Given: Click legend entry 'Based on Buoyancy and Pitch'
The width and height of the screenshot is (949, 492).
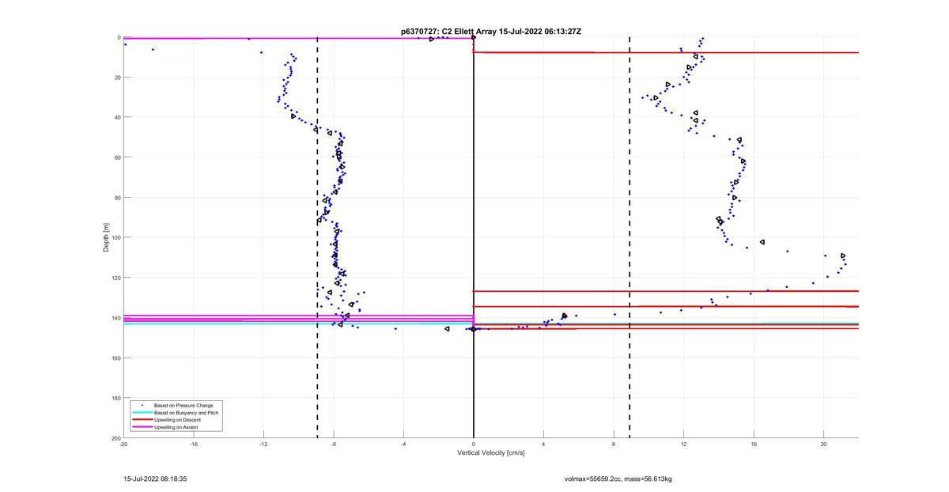Looking at the screenshot, I should [187, 413].
